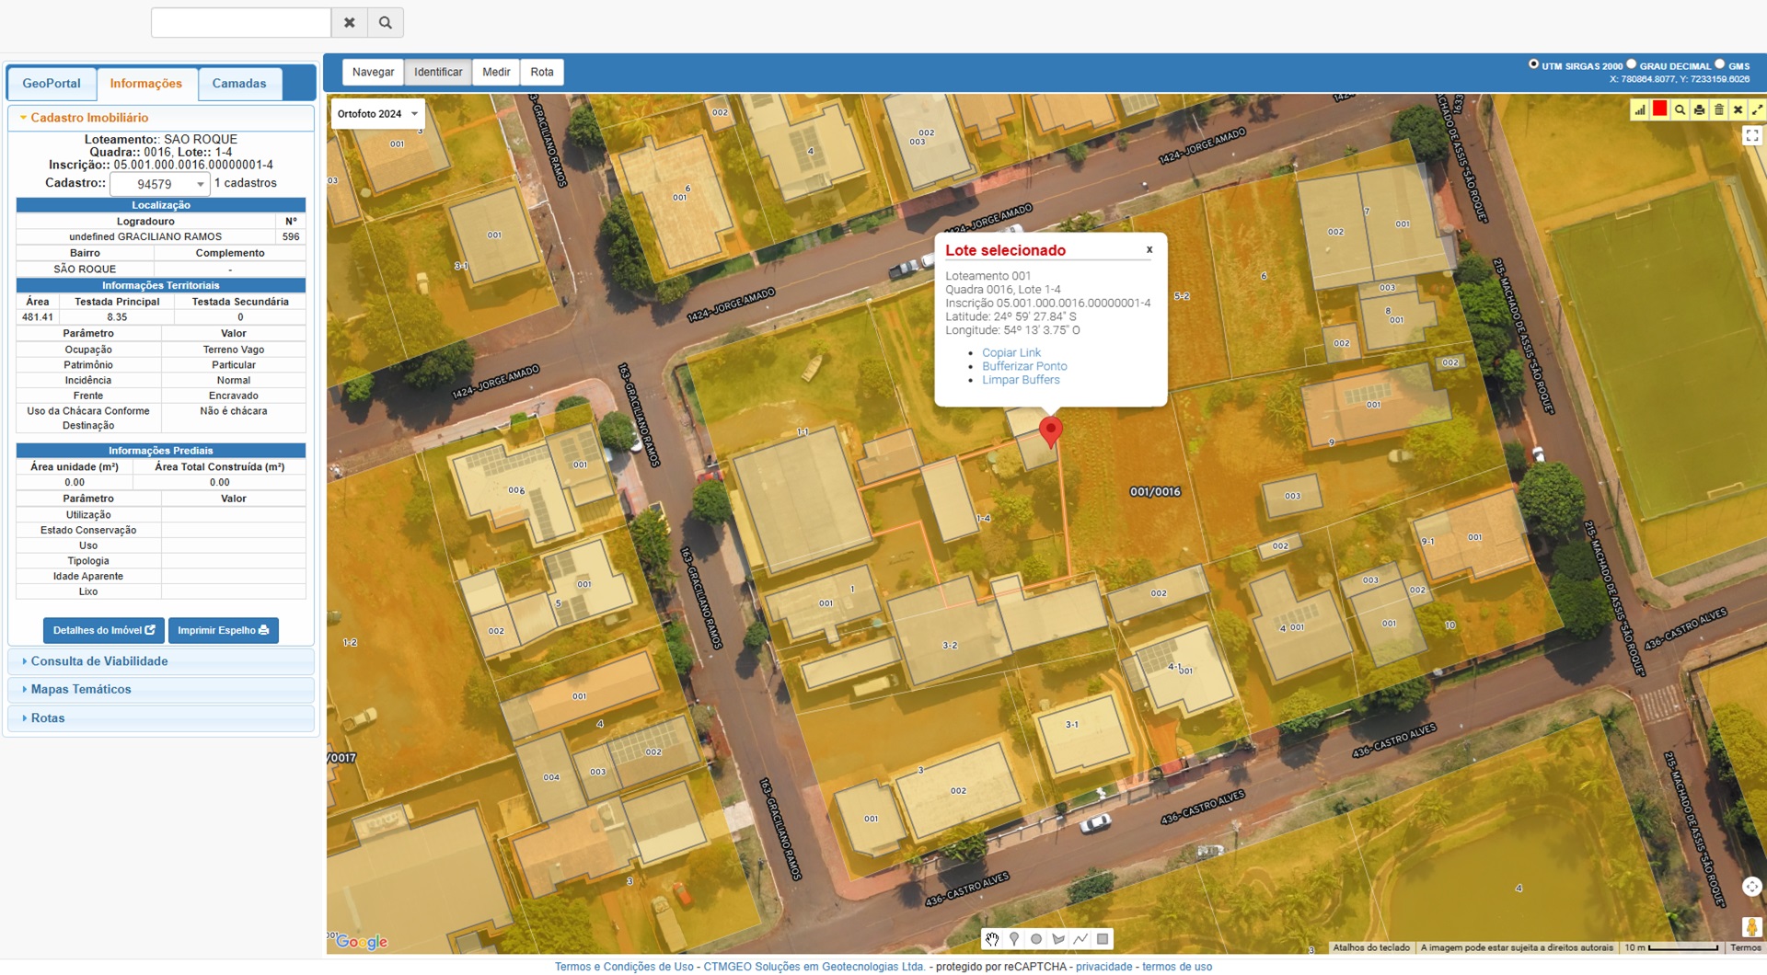Drop the Street View pegman
Screen dimensions: 1767x975
pyautogui.click(x=1751, y=926)
